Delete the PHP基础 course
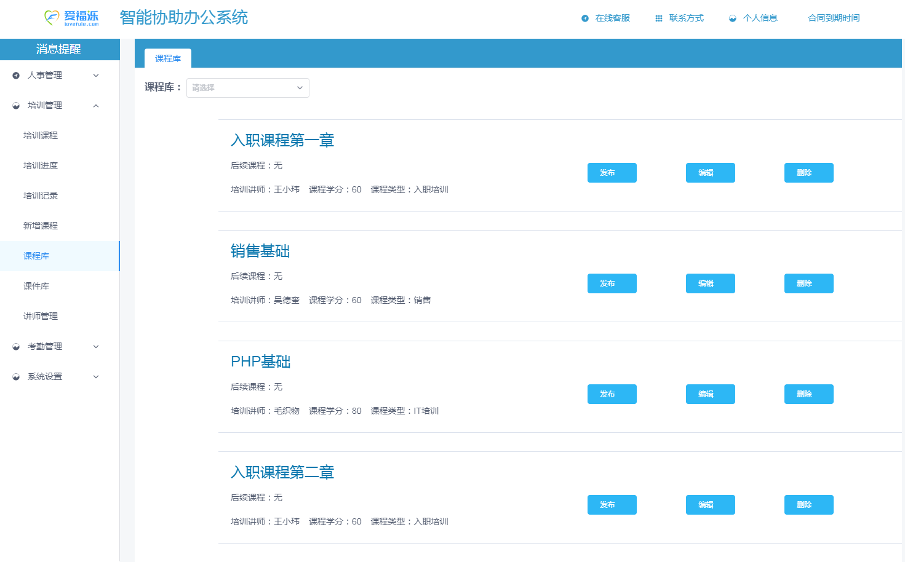The width and height of the screenshot is (905, 562). [808, 394]
